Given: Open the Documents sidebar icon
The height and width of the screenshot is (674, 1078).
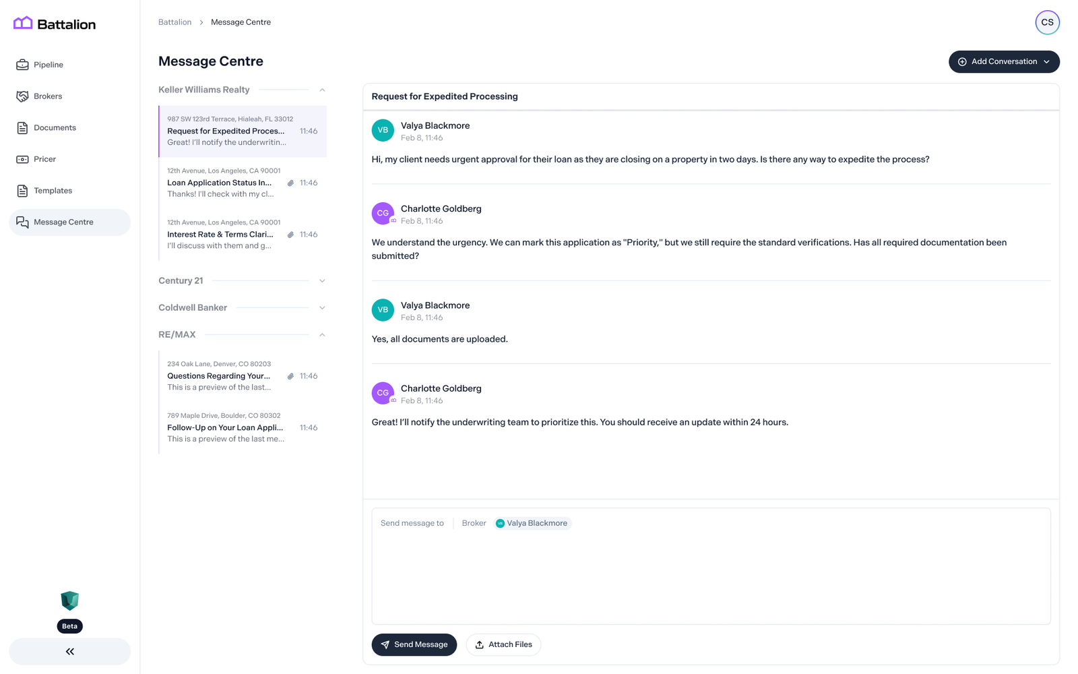Looking at the screenshot, I should pos(22,128).
